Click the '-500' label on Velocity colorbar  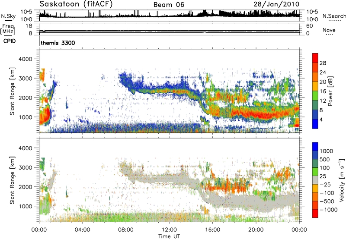click(327, 201)
